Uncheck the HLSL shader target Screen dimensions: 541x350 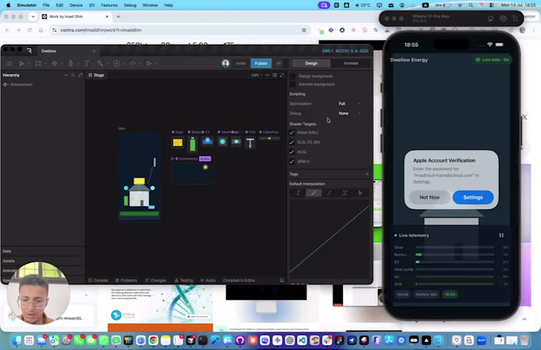point(292,152)
